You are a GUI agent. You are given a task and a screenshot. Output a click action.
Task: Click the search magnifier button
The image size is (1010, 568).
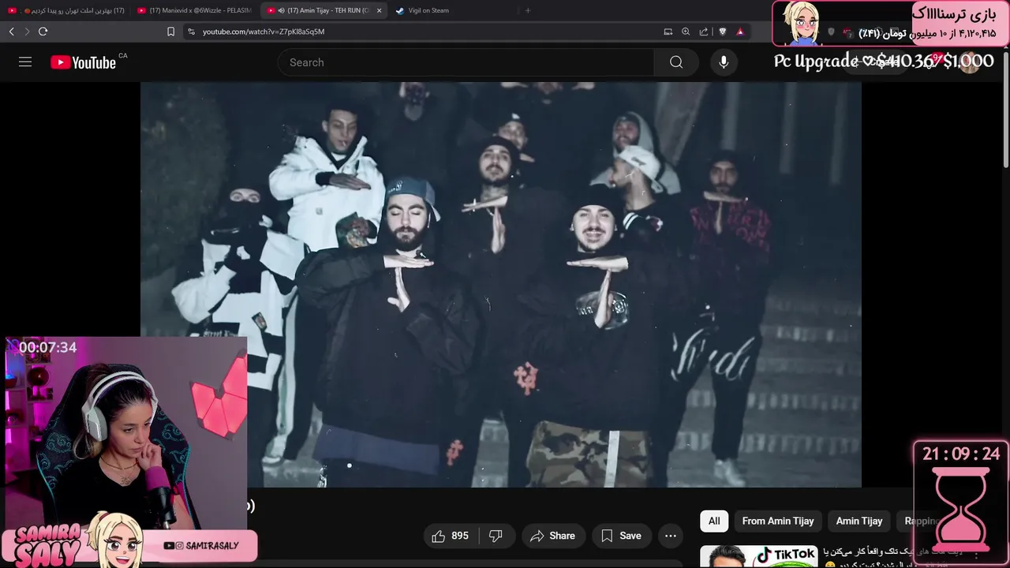676,62
